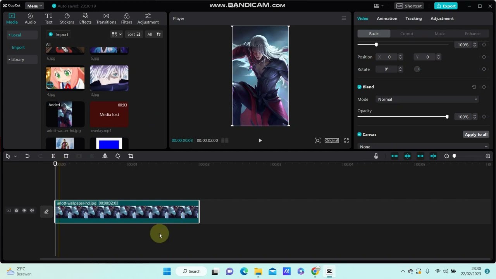The image size is (496, 279).
Task: Toggle clip linkage on the timeline
Action: 420,156
